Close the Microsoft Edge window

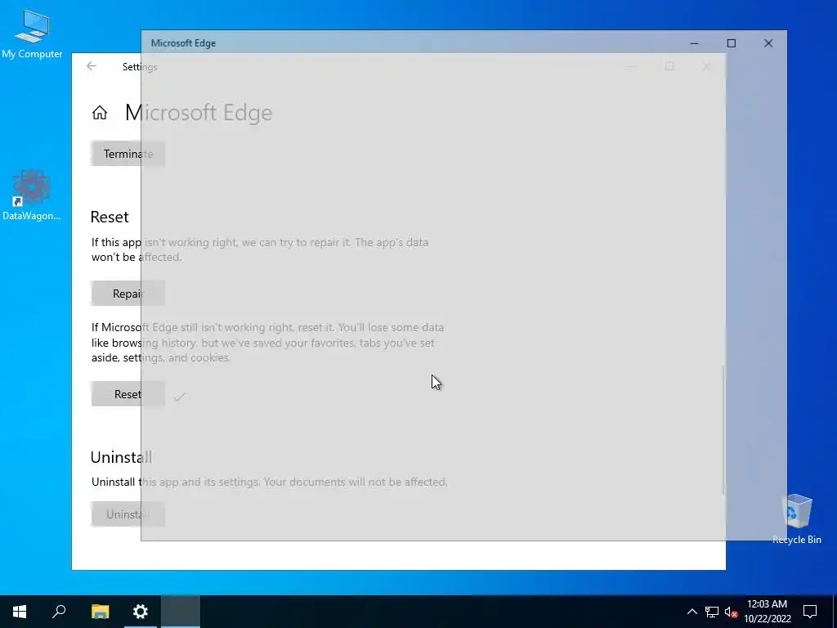pos(768,43)
